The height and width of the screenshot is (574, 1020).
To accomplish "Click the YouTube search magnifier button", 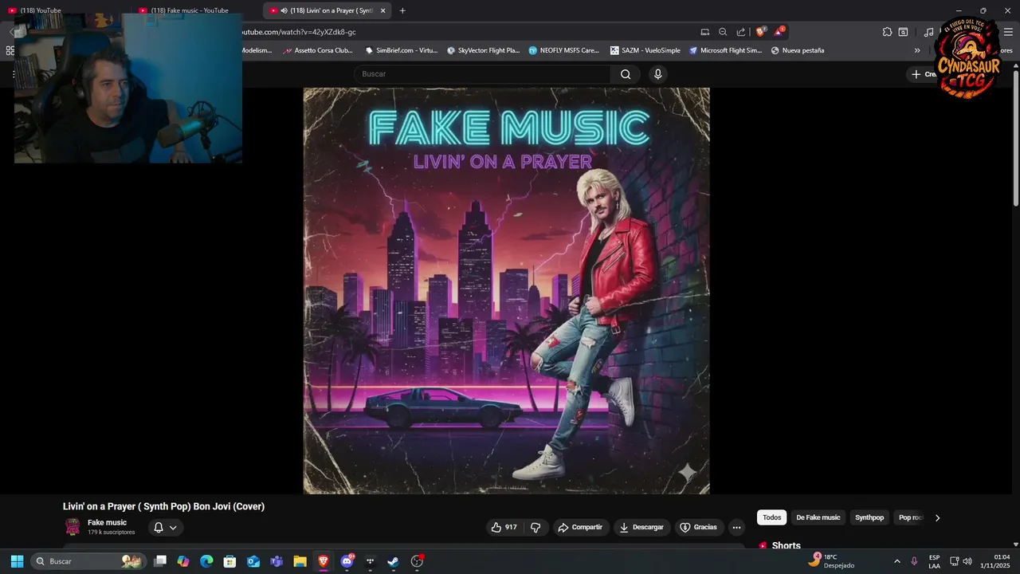I will 626,74.
